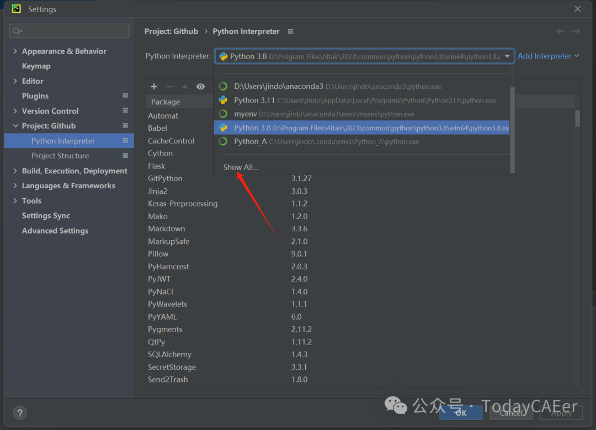The height and width of the screenshot is (430, 596).
Task: Click the Python Interpreter combo box arrow
Action: tap(507, 56)
